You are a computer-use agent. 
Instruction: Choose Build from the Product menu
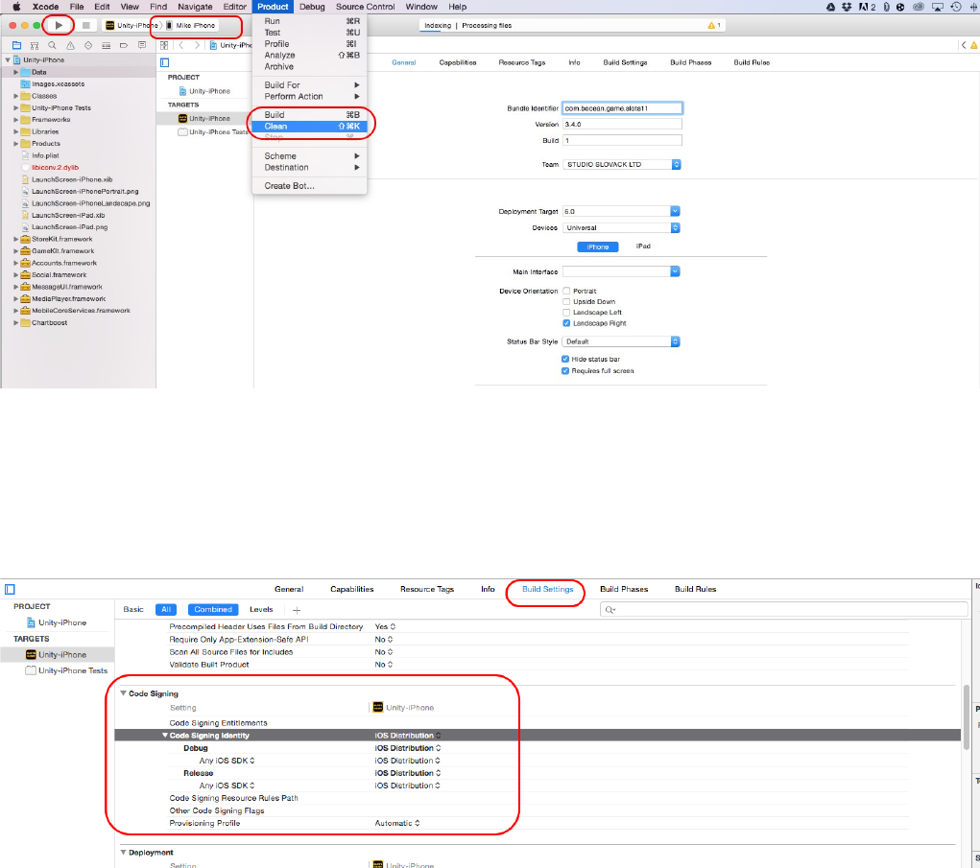point(310,115)
